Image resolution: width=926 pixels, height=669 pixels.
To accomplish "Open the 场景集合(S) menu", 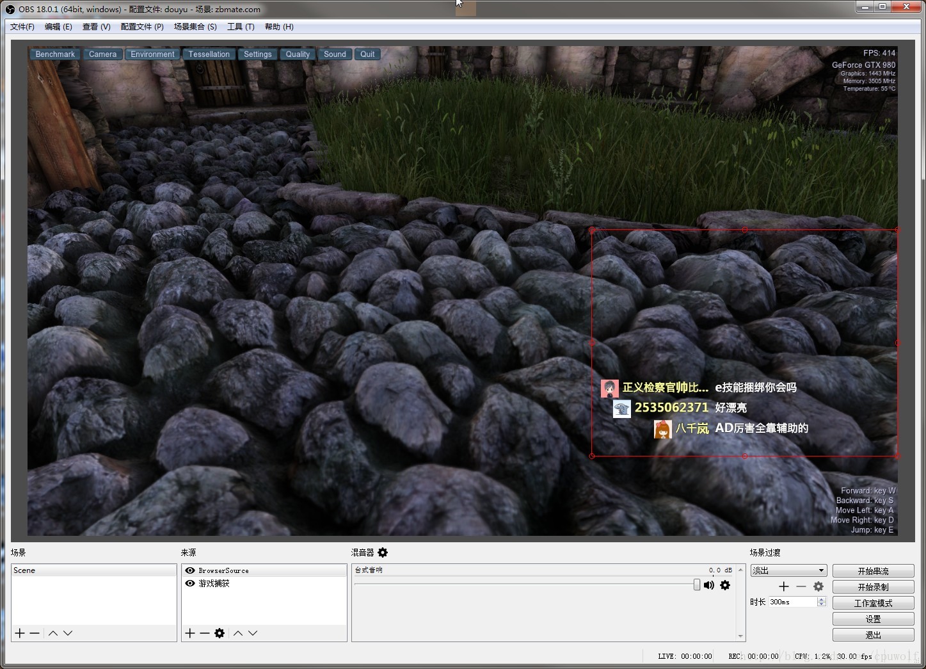I will (x=195, y=27).
